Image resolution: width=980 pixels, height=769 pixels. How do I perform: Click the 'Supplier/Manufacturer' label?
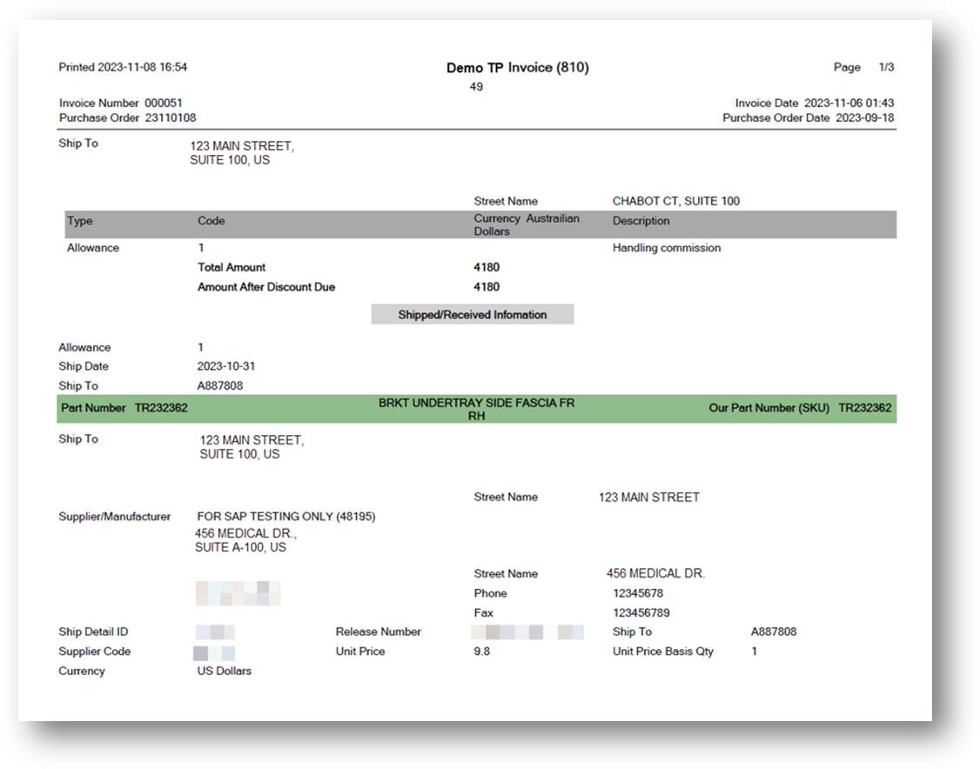click(x=114, y=517)
